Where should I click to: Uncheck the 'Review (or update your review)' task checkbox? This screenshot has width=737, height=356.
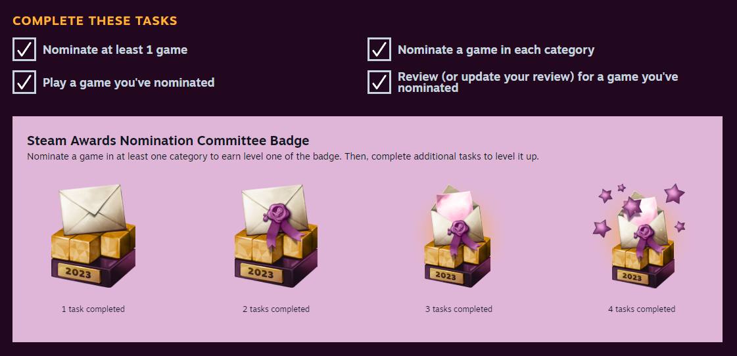click(379, 82)
